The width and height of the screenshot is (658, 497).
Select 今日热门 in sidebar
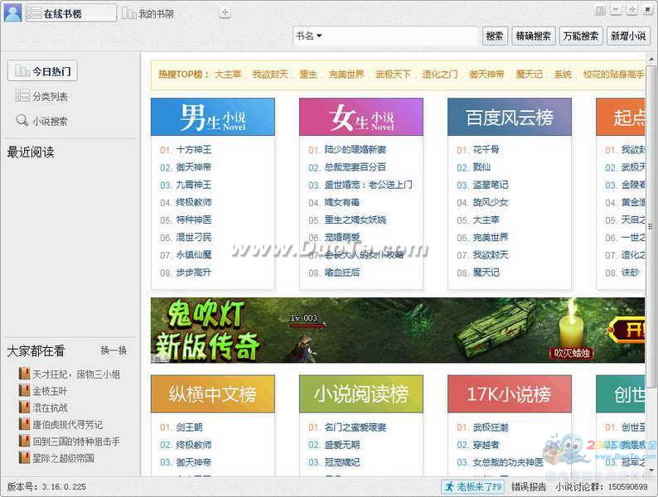[42, 71]
